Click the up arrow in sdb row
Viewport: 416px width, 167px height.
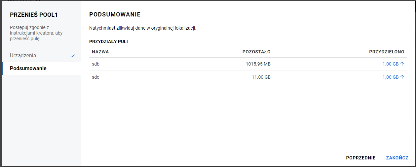(402, 64)
